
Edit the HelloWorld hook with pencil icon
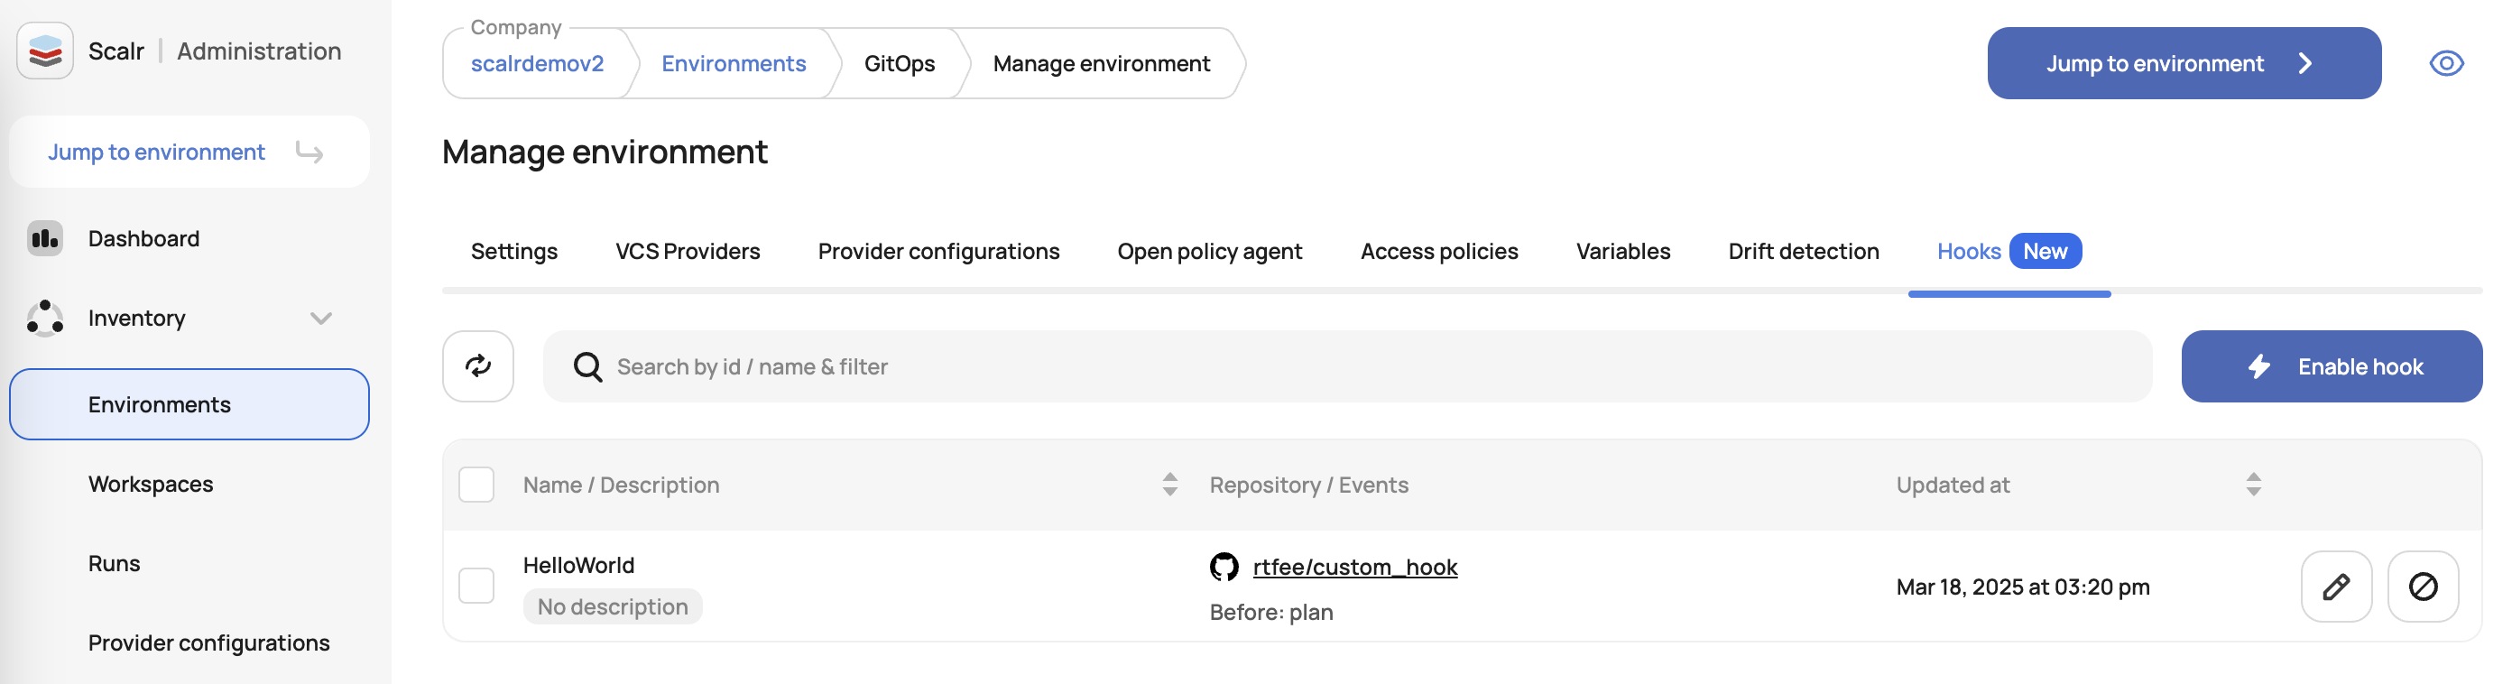click(2335, 587)
